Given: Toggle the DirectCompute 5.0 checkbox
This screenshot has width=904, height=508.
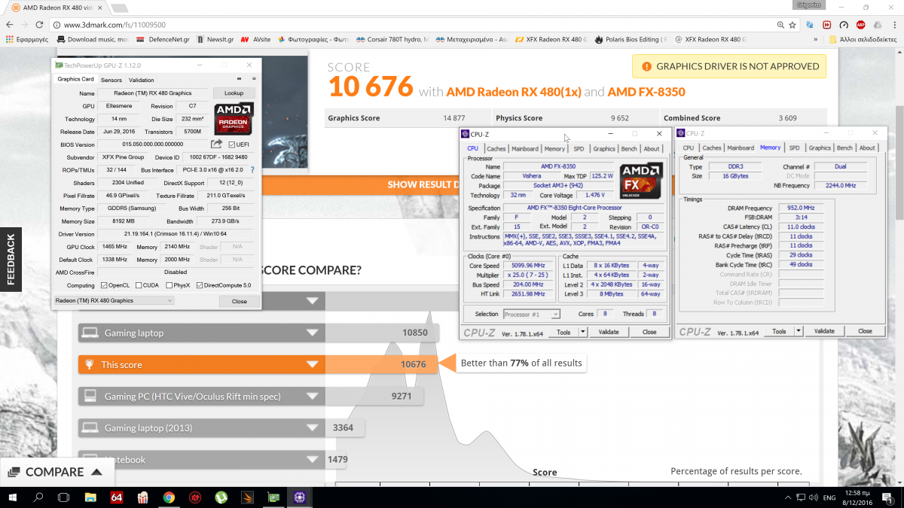Looking at the screenshot, I should point(200,285).
